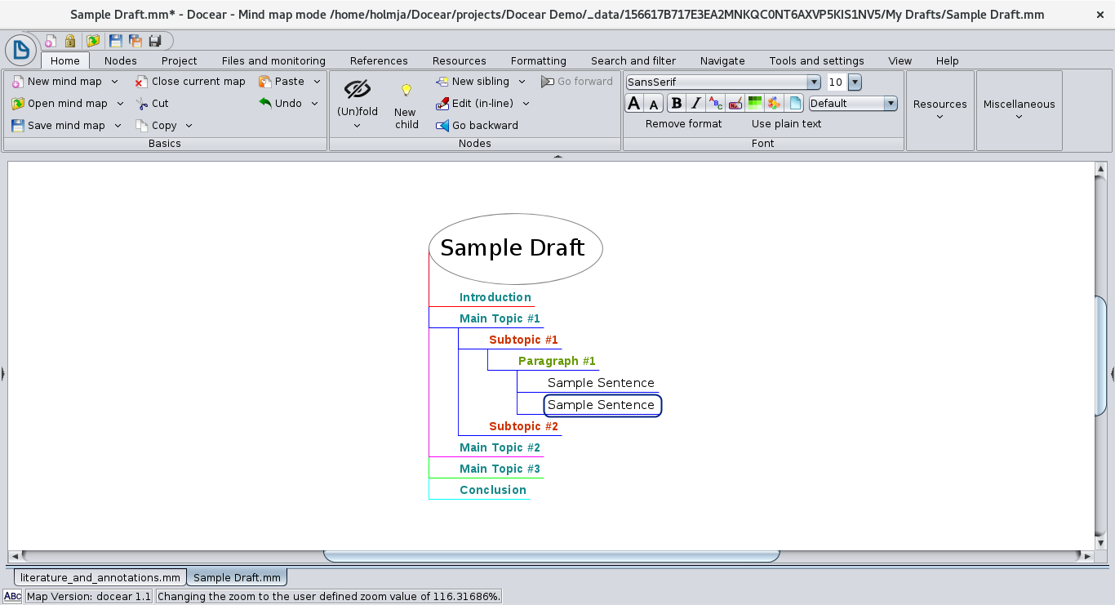The image size is (1115, 605).
Task: Increase font size with the larger A icon
Action: tap(634, 103)
